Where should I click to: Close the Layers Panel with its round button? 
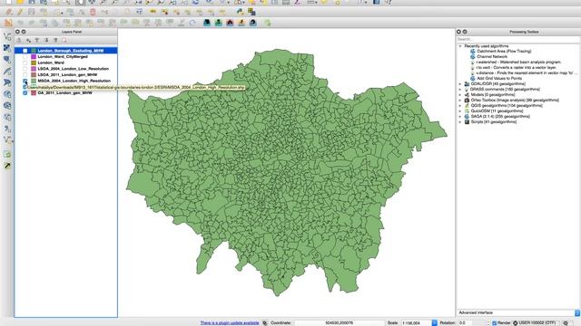17,32
